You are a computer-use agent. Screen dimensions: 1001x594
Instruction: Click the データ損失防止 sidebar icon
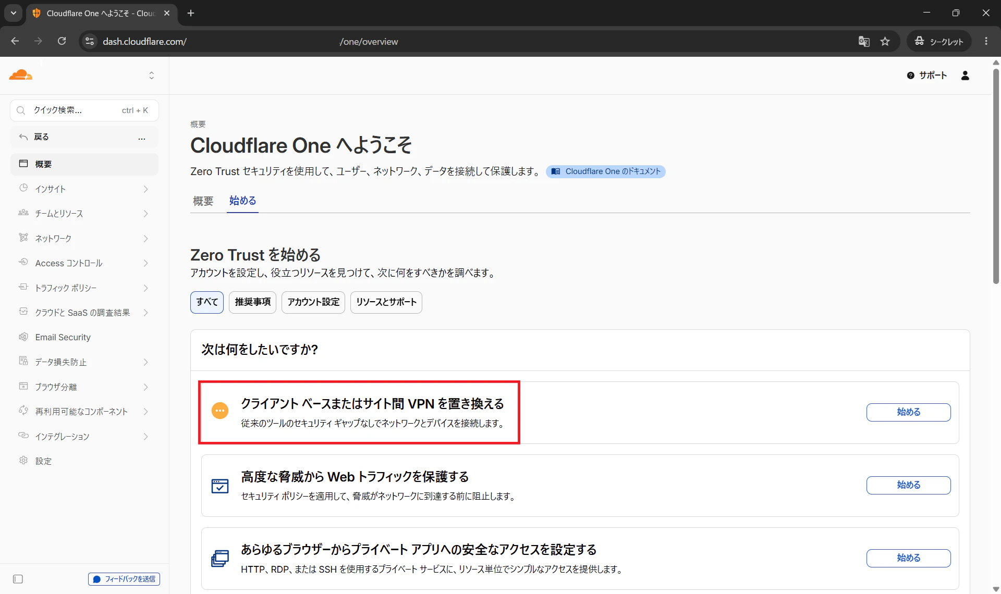coord(23,361)
